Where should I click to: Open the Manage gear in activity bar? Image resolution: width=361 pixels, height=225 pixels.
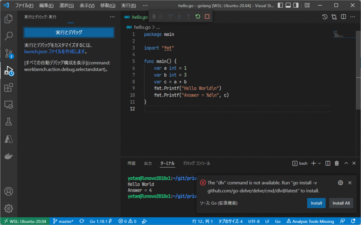(x=8, y=208)
